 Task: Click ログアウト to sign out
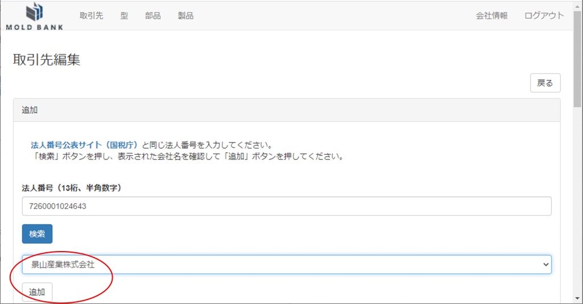[x=544, y=16]
